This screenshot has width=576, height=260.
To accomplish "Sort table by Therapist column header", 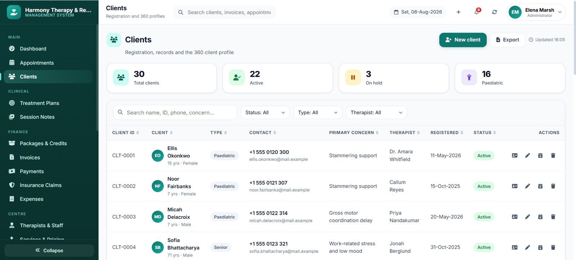I will [405, 133].
